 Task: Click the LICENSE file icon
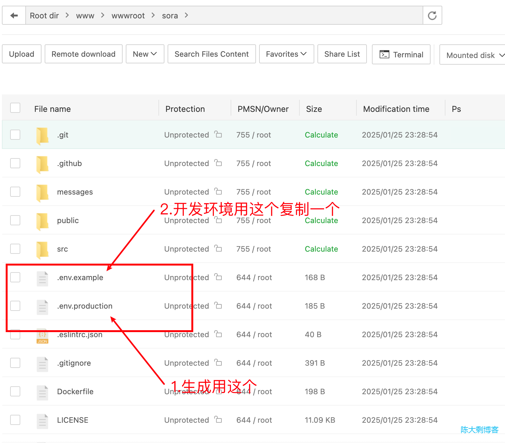(42, 421)
